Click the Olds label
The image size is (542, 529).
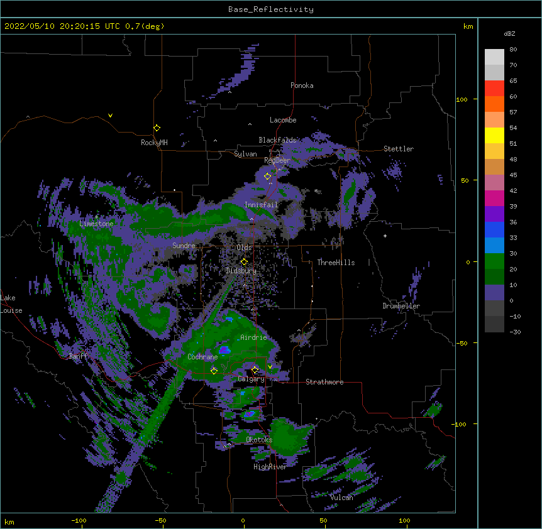click(244, 248)
